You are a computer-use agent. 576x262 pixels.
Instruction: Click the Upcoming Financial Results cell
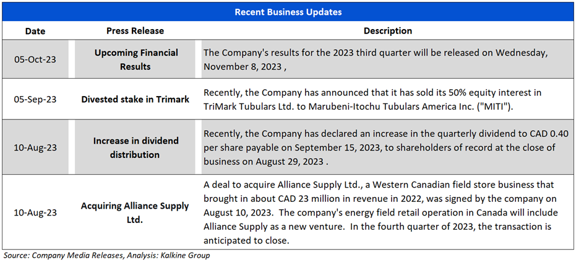coord(135,59)
